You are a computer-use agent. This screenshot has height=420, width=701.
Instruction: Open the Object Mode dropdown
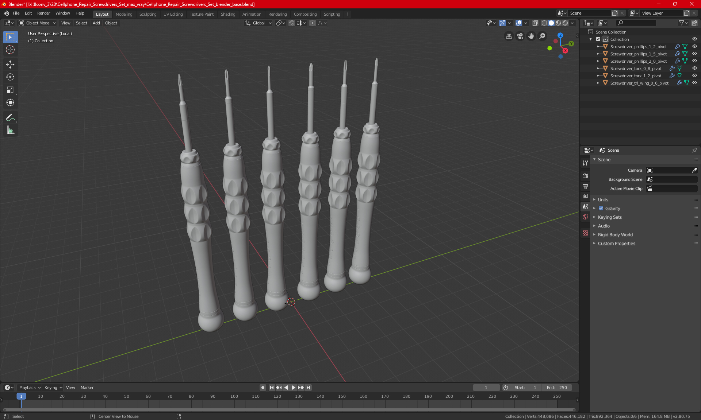tap(37, 23)
